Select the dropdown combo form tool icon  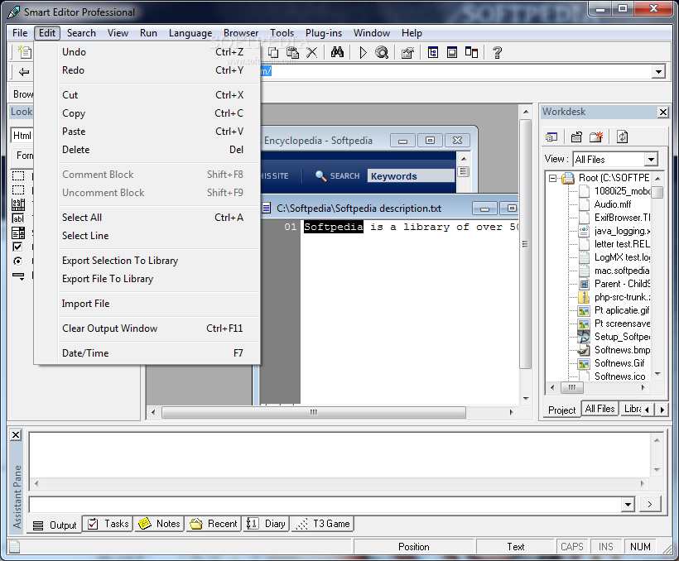click(x=18, y=276)
